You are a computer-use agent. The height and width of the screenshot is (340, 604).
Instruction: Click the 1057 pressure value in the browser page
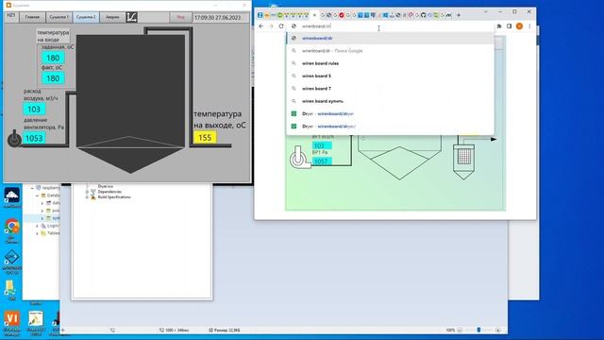[321, 161]
